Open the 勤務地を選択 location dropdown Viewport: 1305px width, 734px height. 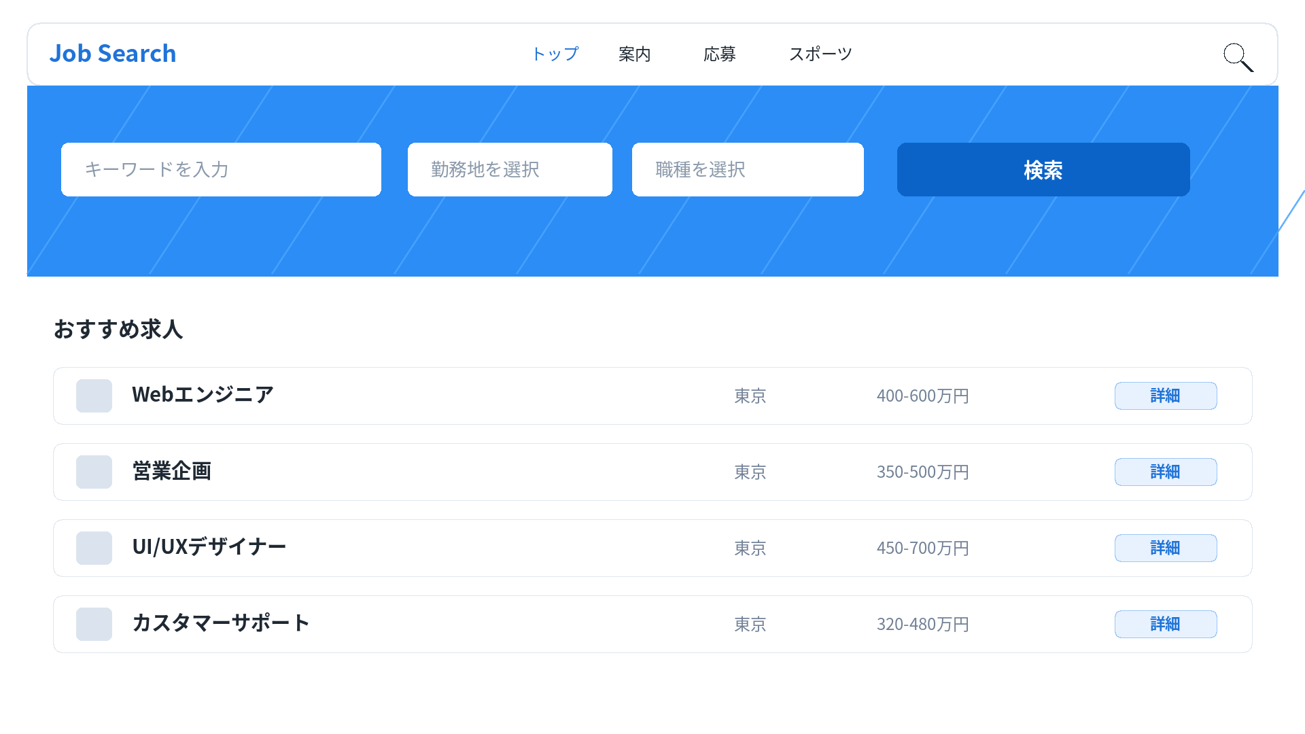[510, 169]
